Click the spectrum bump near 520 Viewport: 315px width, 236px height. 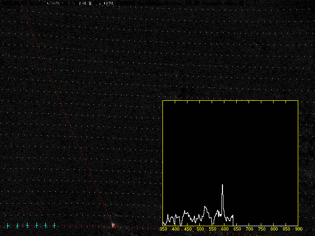(205, 208)
